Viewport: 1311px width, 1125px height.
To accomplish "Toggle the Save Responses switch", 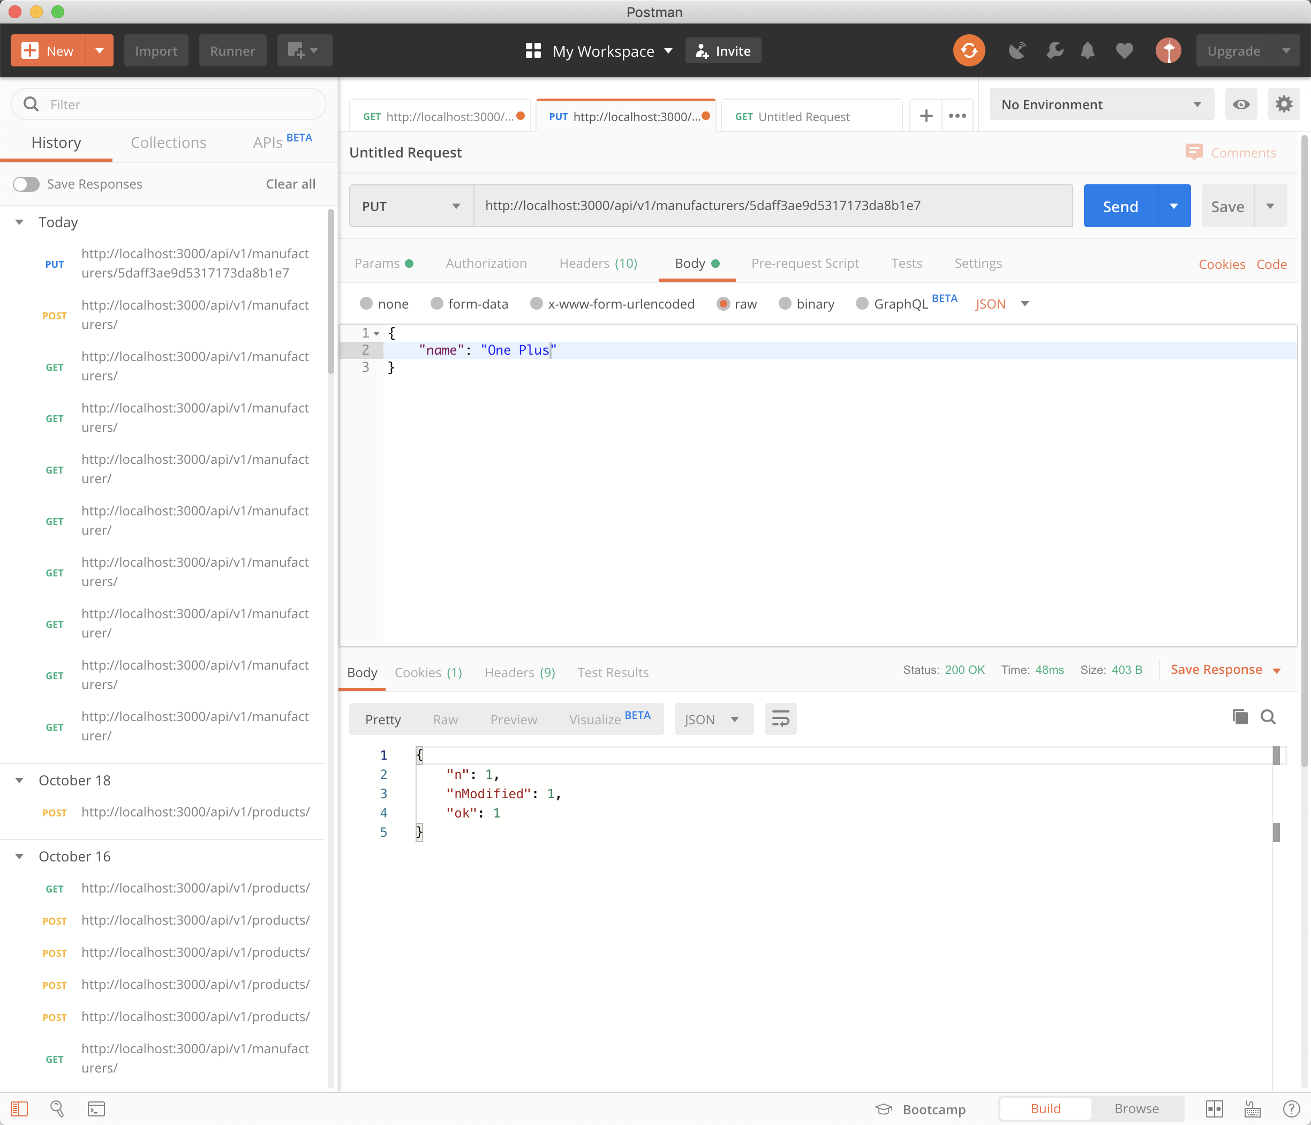I will (27, 184).
